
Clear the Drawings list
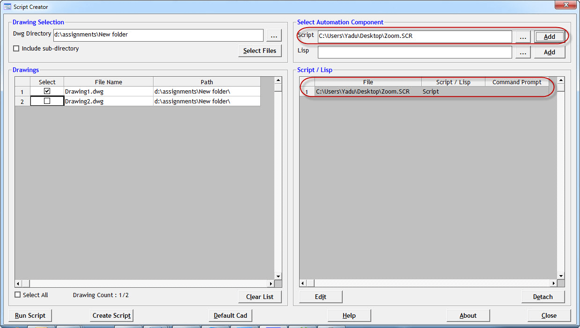pyautogui.click(x=260, y=297)
